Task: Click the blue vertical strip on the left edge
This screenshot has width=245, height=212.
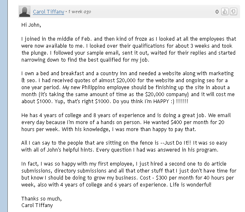Action: coord(4,106)
